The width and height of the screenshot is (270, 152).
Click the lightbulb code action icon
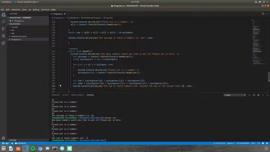(x=60, y=86)
